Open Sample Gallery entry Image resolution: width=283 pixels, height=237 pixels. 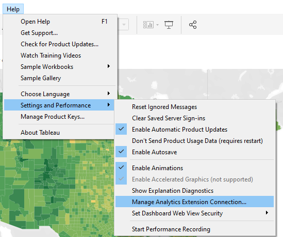pos(59,78)
